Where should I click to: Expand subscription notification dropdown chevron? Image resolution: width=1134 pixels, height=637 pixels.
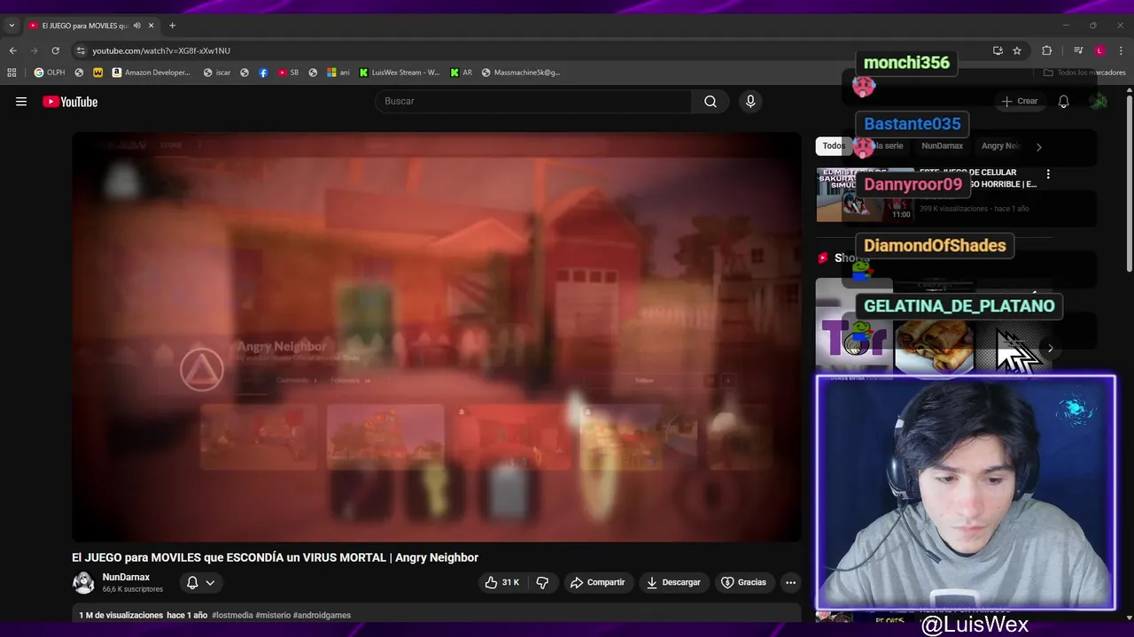coord(210,582)
